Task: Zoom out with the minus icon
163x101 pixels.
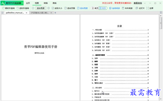Action: coord(33,8)
